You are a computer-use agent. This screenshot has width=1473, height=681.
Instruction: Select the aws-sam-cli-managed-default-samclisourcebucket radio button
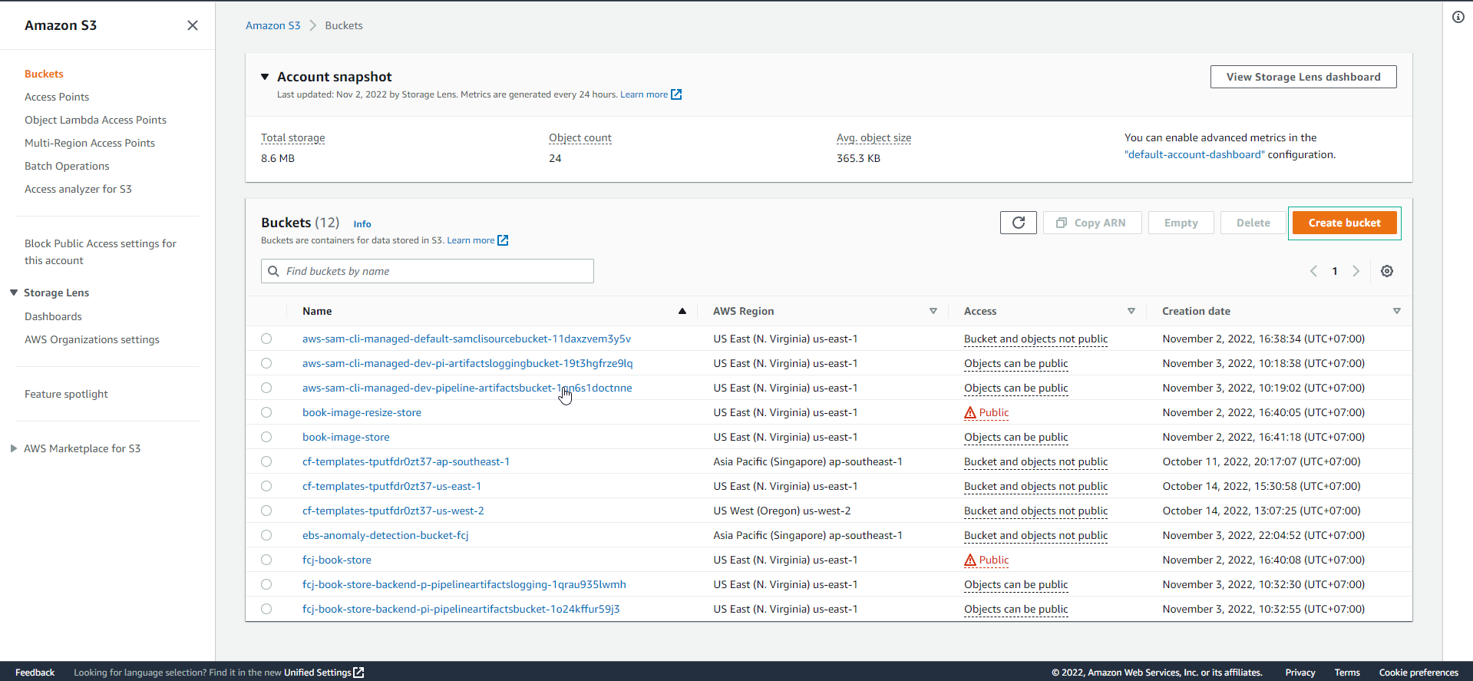tap(266, 339)
